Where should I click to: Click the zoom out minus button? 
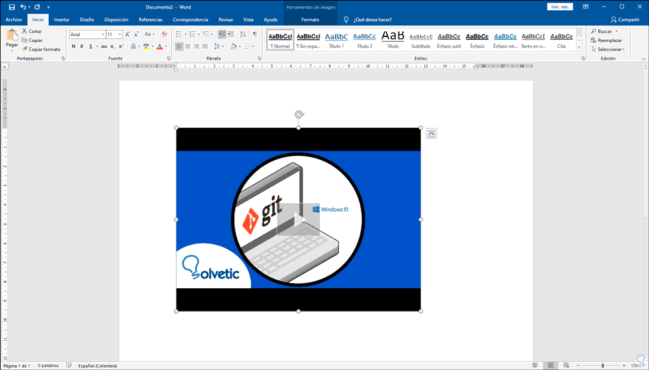(x=578, y=365)
